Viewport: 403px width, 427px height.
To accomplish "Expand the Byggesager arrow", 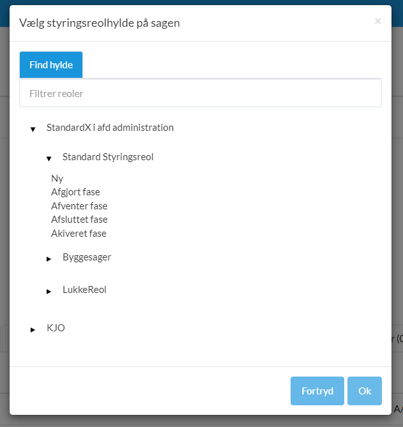I will pos(49,258).
